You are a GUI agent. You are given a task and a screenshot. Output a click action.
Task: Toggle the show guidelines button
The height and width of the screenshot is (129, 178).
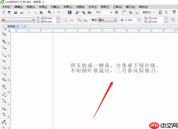point(137,12)
